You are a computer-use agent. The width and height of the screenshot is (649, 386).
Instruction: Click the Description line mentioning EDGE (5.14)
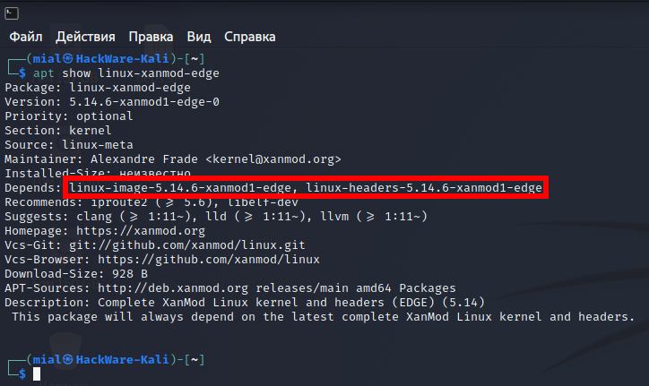(244, 303)
